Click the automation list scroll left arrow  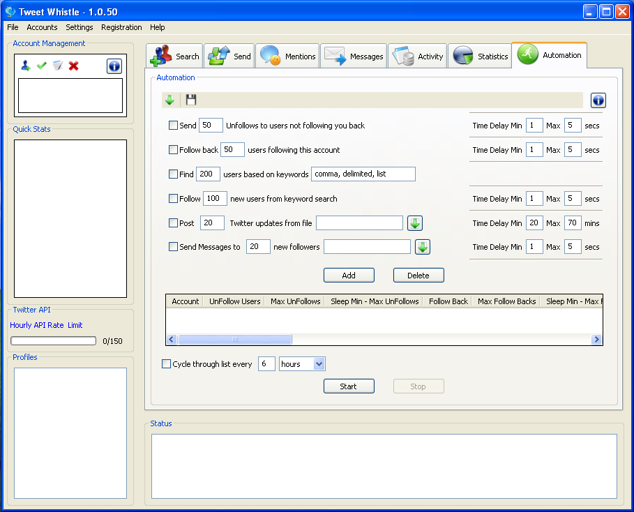point(172,339)
